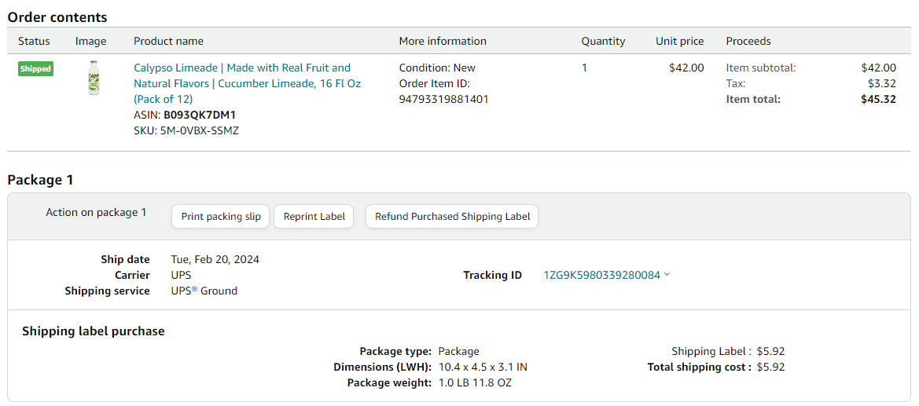Click the Calypso Limeade product thumbnail image
Screen dimensions: 919x406
coord(94,79)
